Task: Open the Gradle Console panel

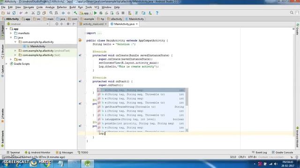Action: (x=282, y=153)
